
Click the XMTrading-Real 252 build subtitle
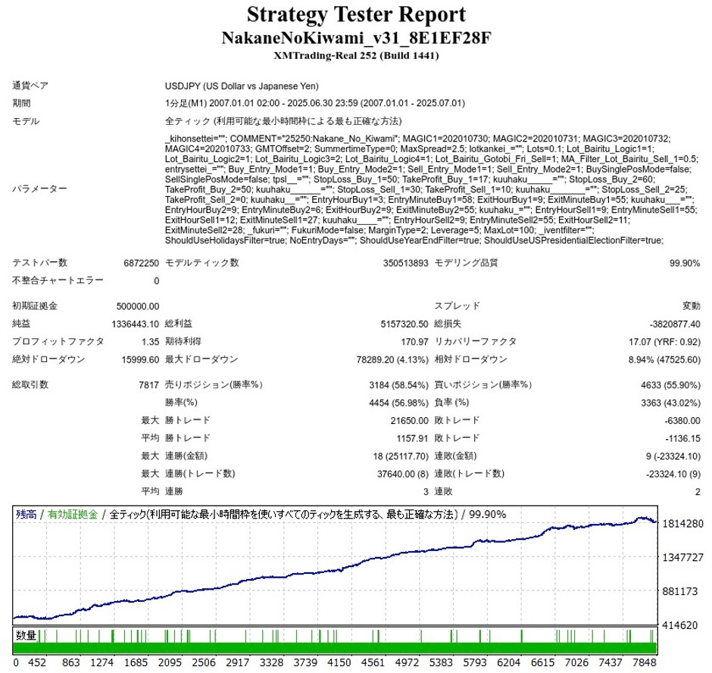[x=356, y=56]
